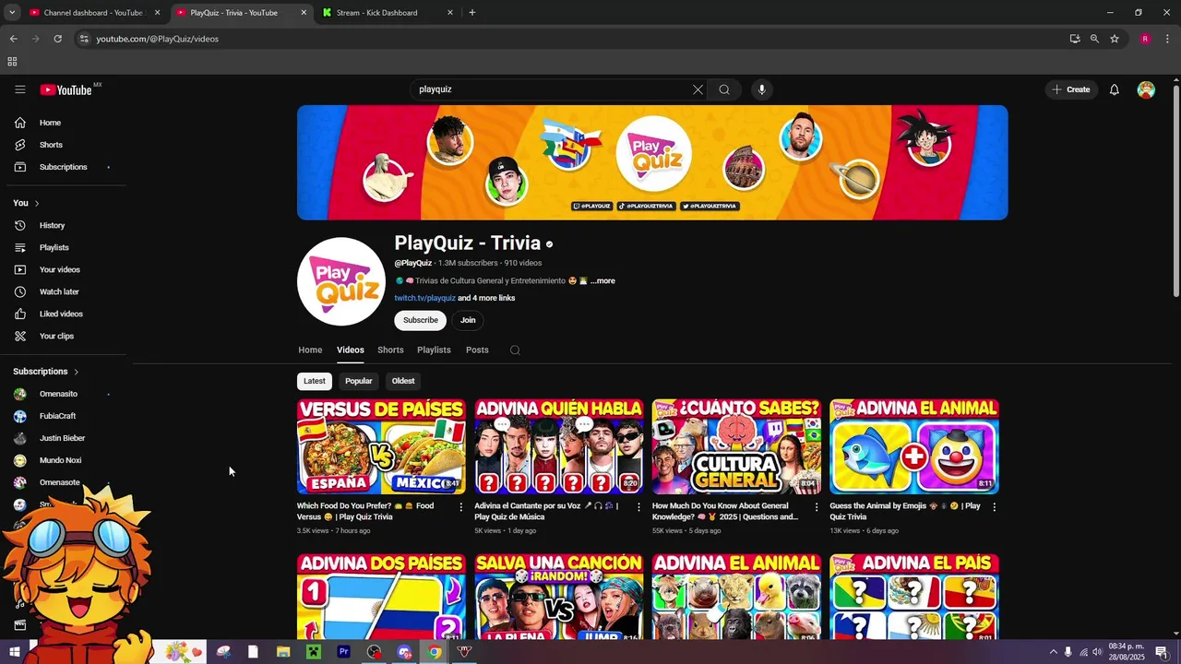The width and height of the screenshot is (1181, 664).
Task: Open Chrome tab search dropdown
Action: click(x=12, y=13)
